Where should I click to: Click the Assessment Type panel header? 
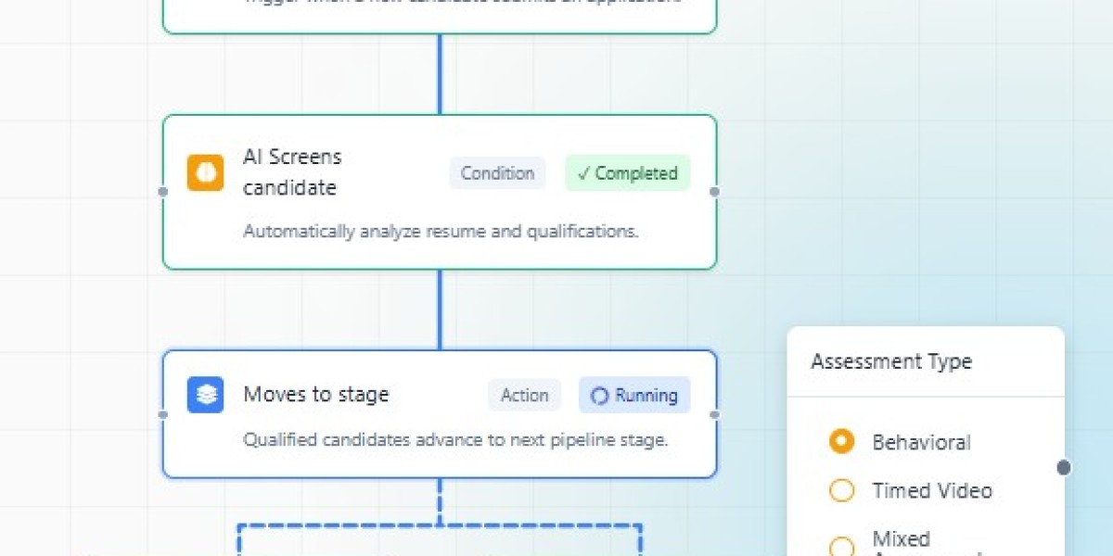[891, 361]
